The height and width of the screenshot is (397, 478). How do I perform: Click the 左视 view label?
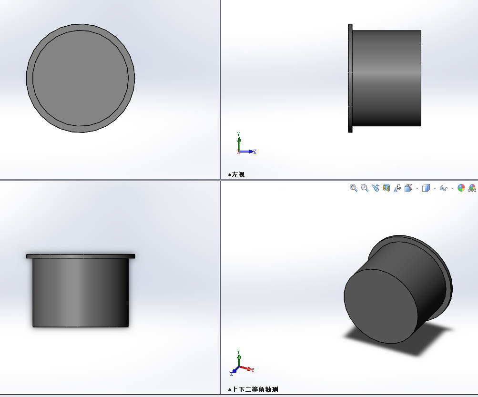(x=236, y=175)
